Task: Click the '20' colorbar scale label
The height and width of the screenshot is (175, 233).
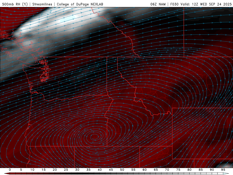Action: tap(55, 170)
